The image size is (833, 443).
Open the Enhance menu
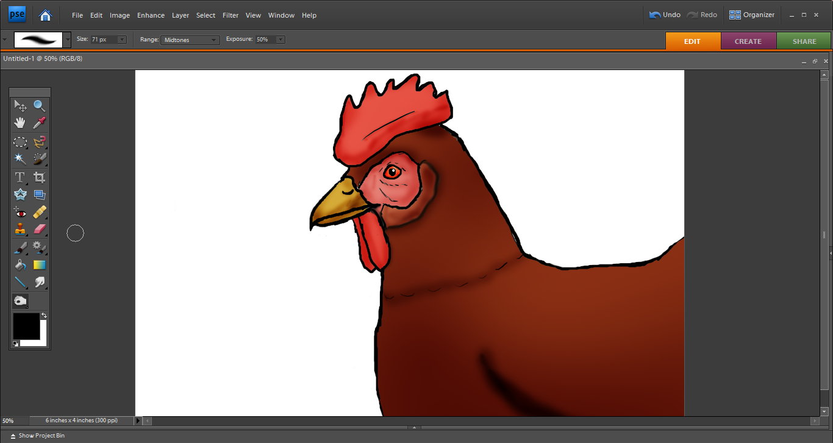click(x=151, y=15)
